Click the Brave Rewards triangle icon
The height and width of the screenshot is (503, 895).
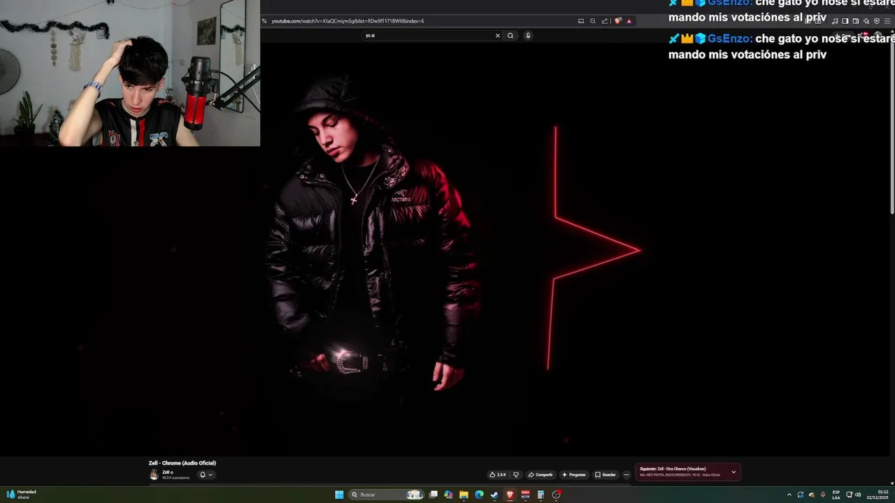[629, 21]
